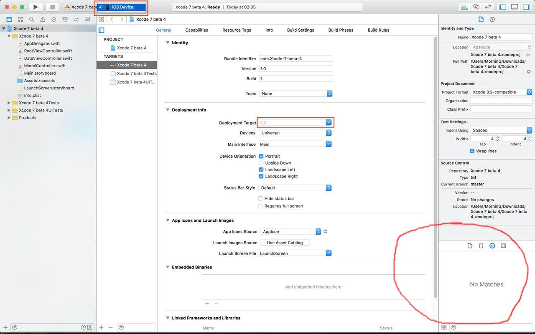
Task: Click the arrow beside App Icons Source
Action: coord(326,232)
